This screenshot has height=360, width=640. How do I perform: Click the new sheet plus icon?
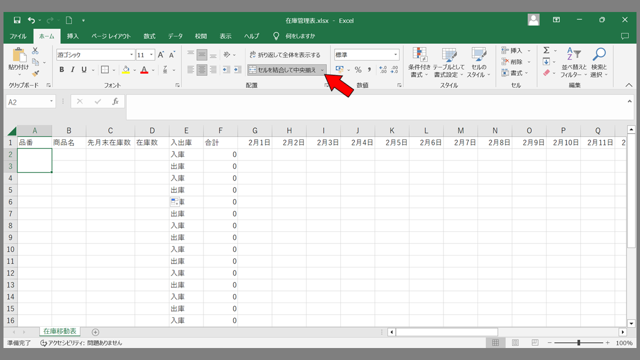tap(95, 332)
